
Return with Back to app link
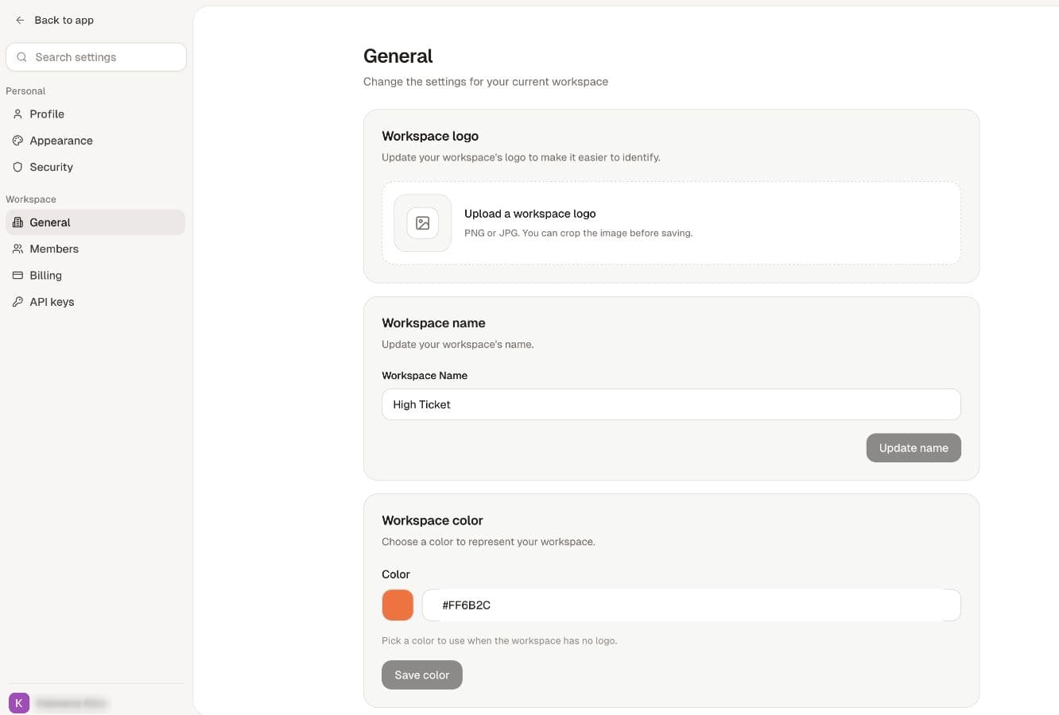(x=55, y=20)
